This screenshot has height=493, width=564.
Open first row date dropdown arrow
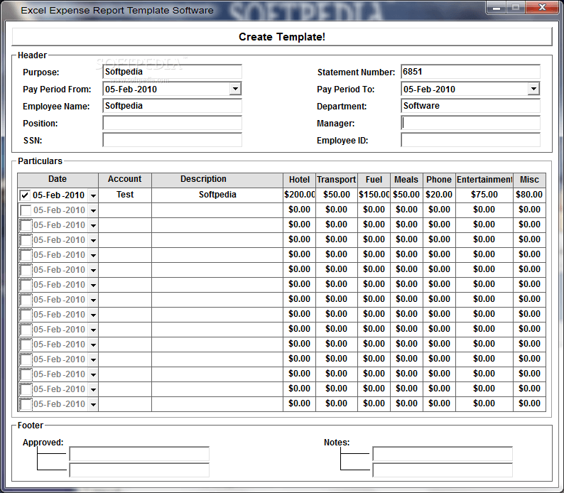coord(93,195)
